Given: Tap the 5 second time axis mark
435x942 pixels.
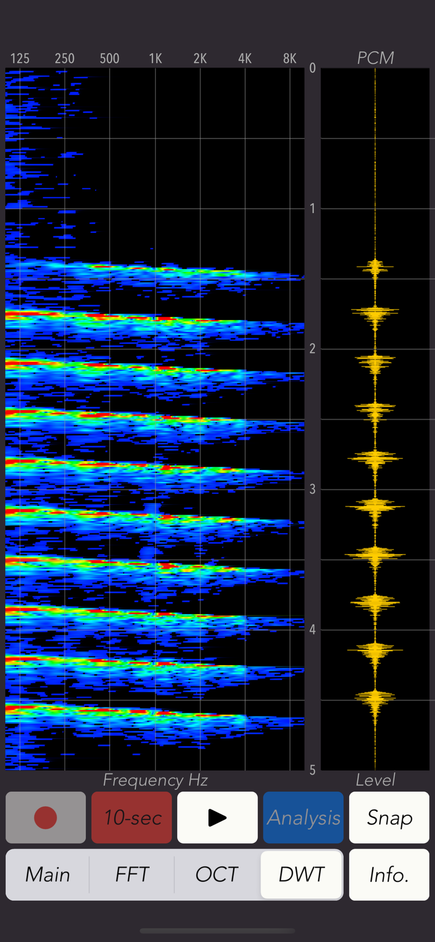Looking at the screenshot, I should [x=313, y=770].
